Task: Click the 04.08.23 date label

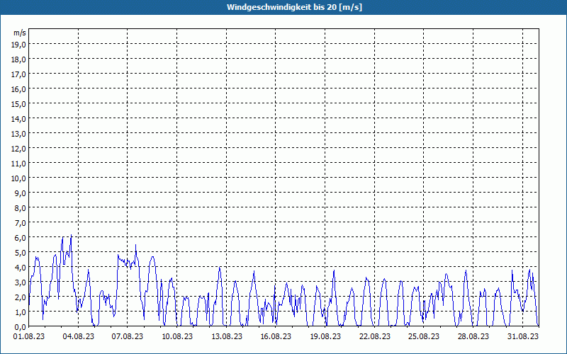Action: [79, 336]
